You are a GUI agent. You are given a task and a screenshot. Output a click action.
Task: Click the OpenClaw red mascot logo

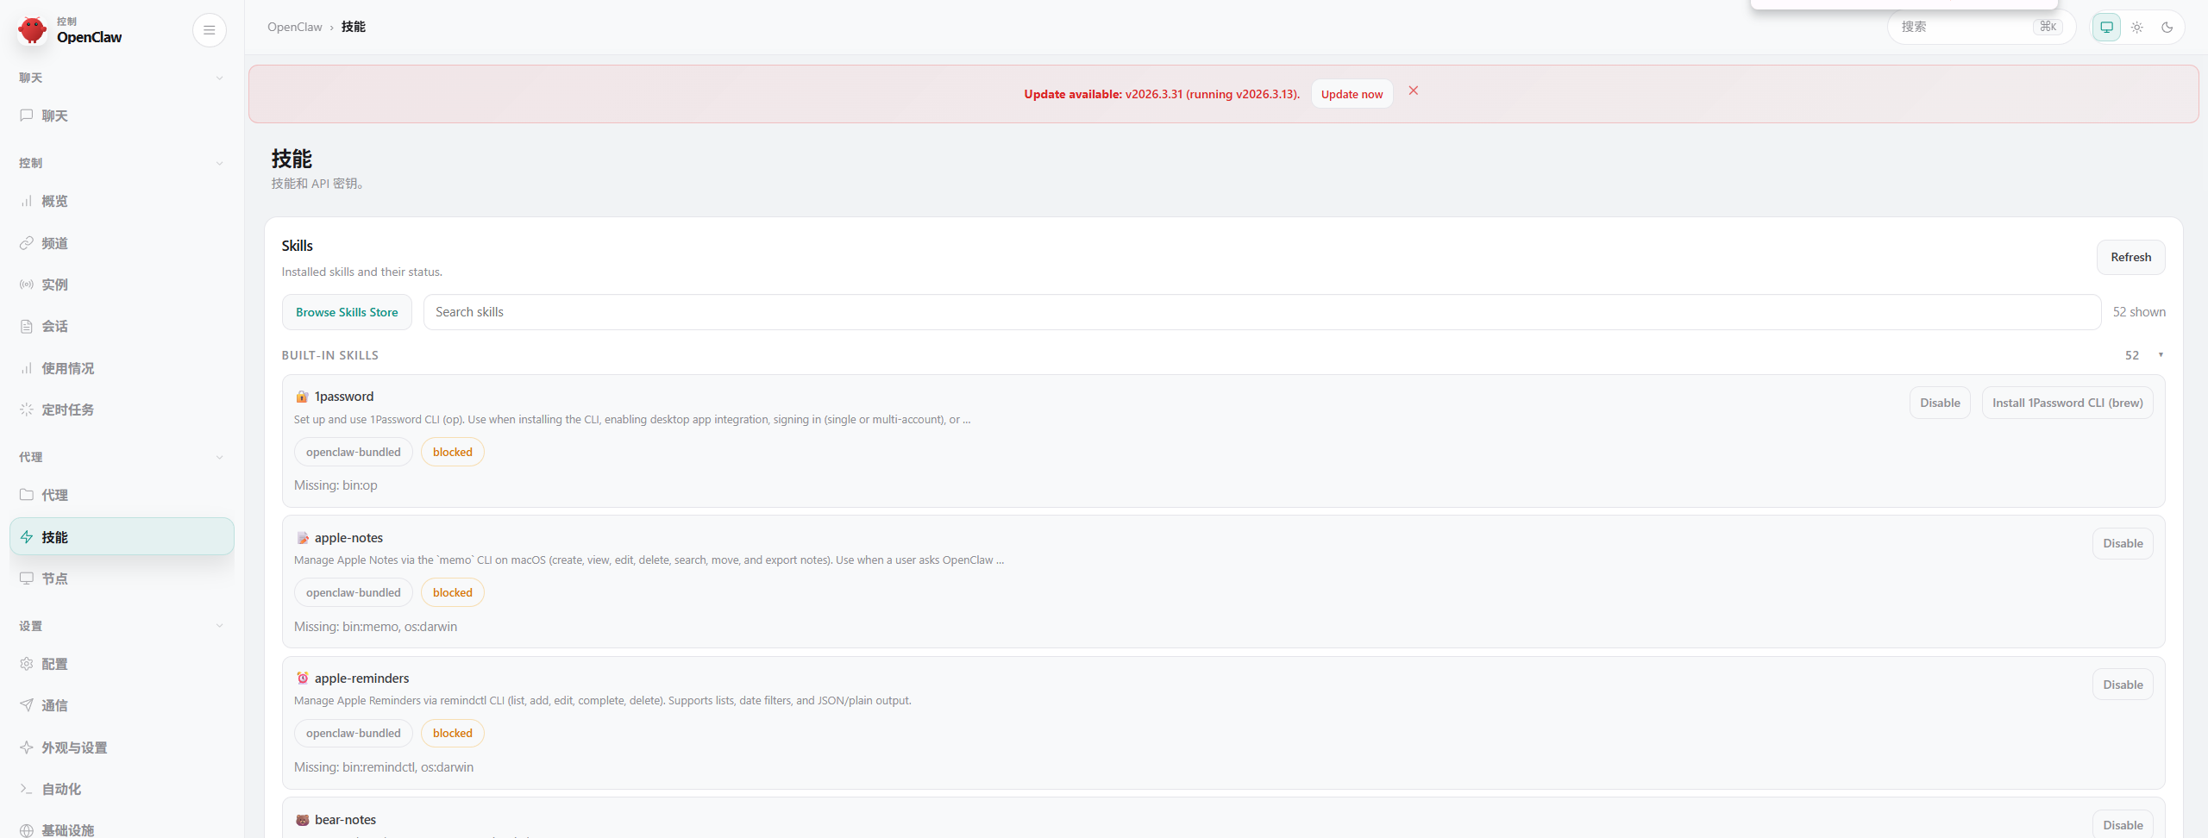click(32, 30)
